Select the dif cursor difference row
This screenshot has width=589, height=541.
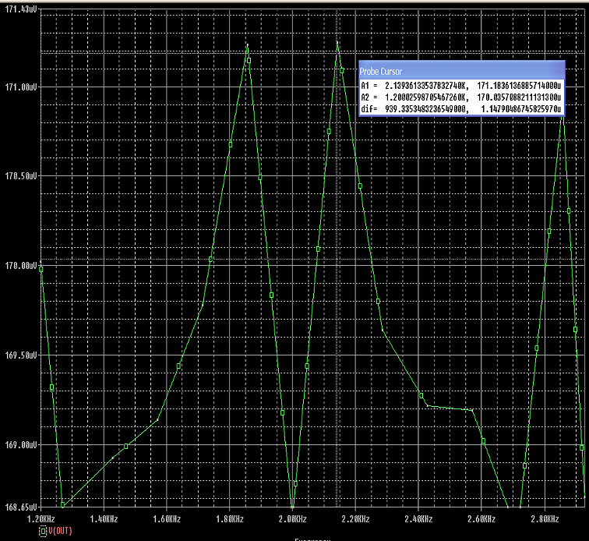pyautogui.click(x=461, y=109)
